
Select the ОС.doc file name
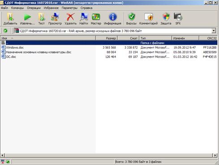11,57
